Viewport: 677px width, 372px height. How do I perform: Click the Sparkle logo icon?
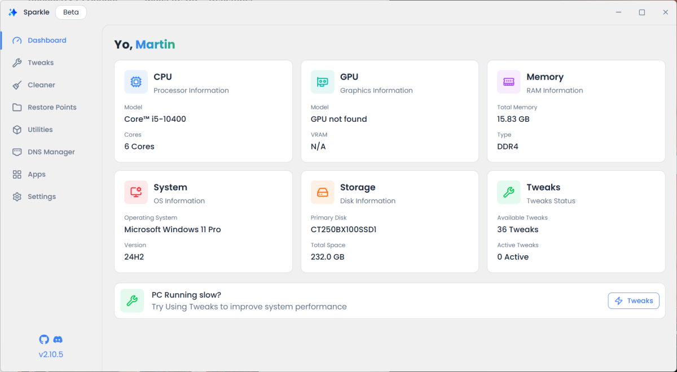click(13, 12)
